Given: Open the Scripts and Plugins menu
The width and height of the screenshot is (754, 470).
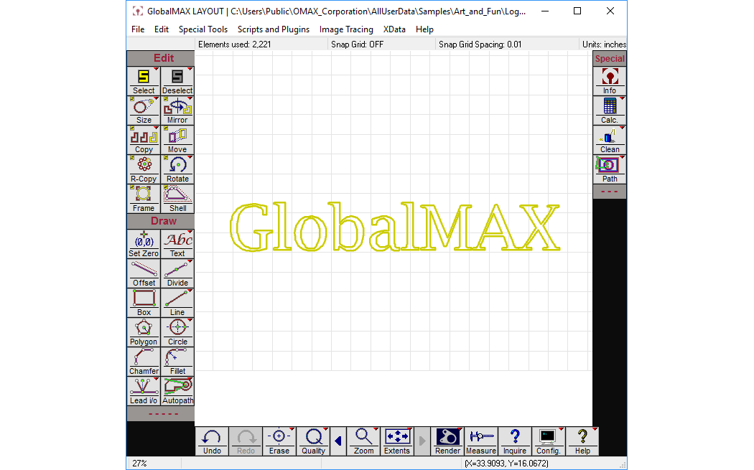Looking at the screenshot, I should (x=274, y=29).
